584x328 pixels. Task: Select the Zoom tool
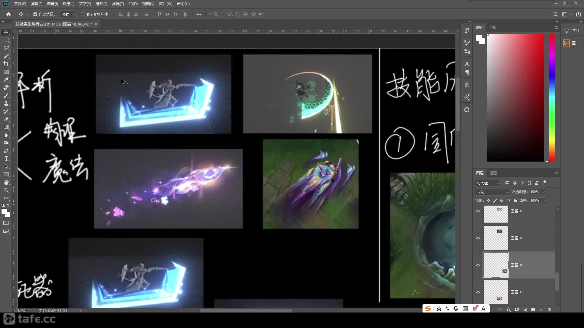tap(6, 190)
